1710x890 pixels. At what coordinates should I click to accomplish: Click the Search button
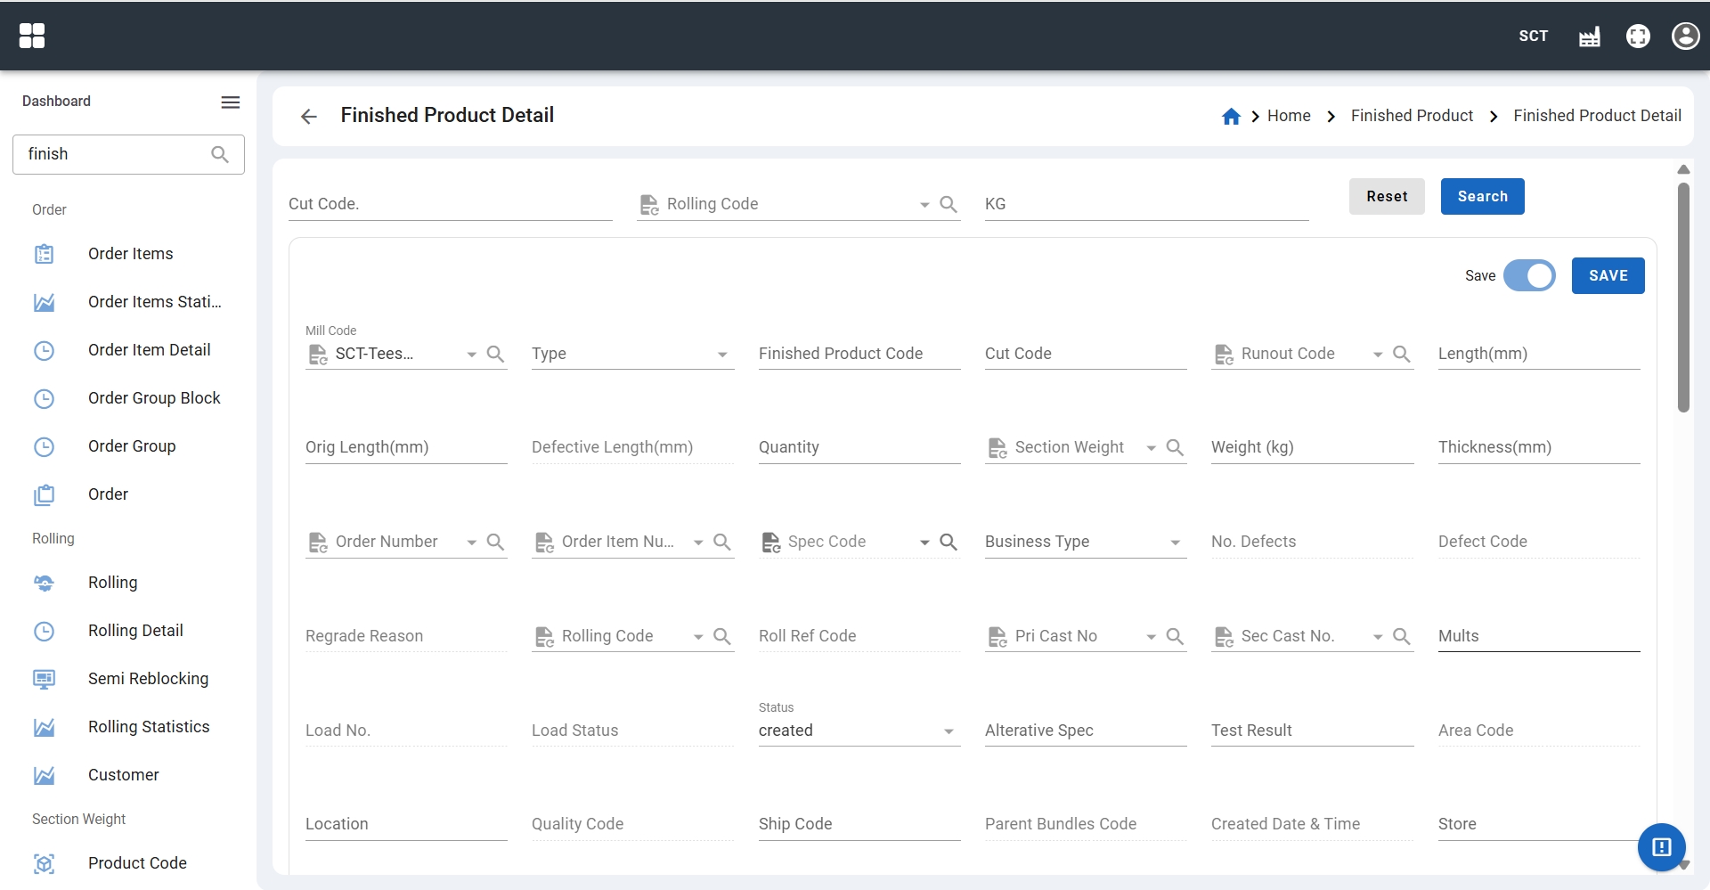coord(1482,197)
